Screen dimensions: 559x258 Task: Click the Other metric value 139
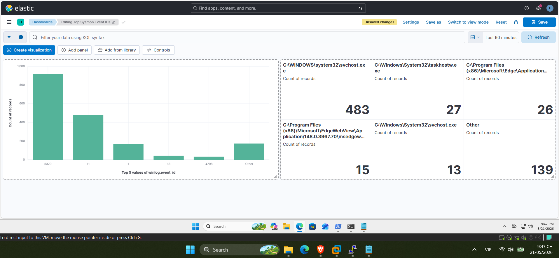542,170
